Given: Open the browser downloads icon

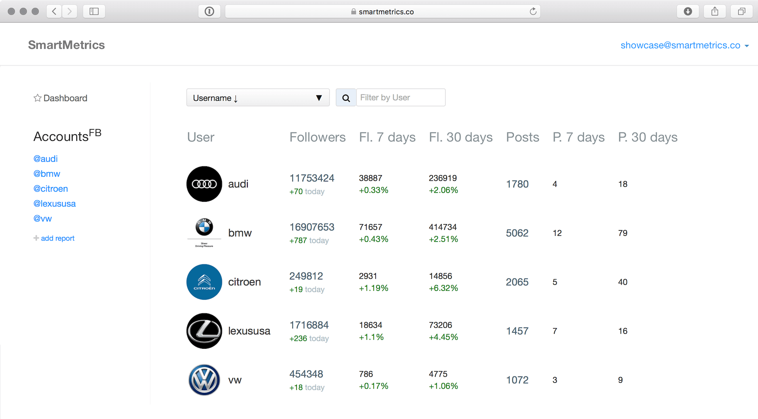Looking at the screenshot, I should [688, 12].
